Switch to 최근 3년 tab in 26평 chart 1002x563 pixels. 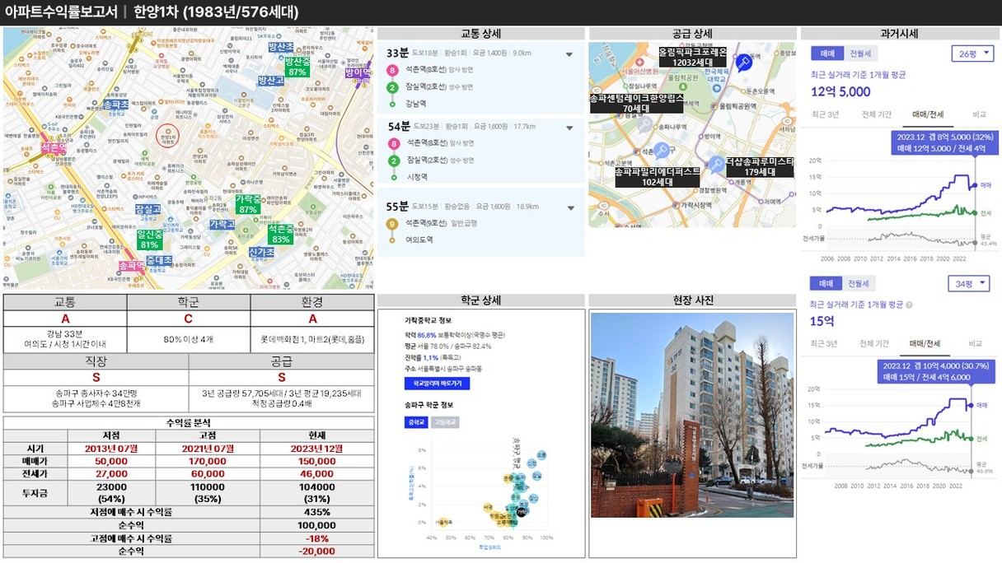pos(825,114)
